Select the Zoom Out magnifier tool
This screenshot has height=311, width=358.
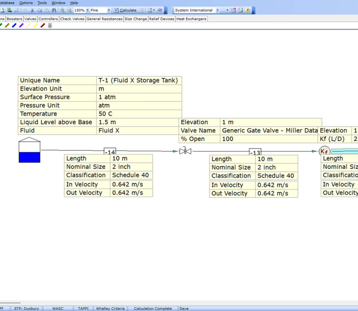click(69, 10)
